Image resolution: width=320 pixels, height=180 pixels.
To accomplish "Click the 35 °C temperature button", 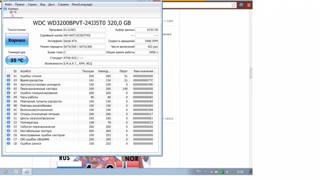I will [x=17, y=60].
